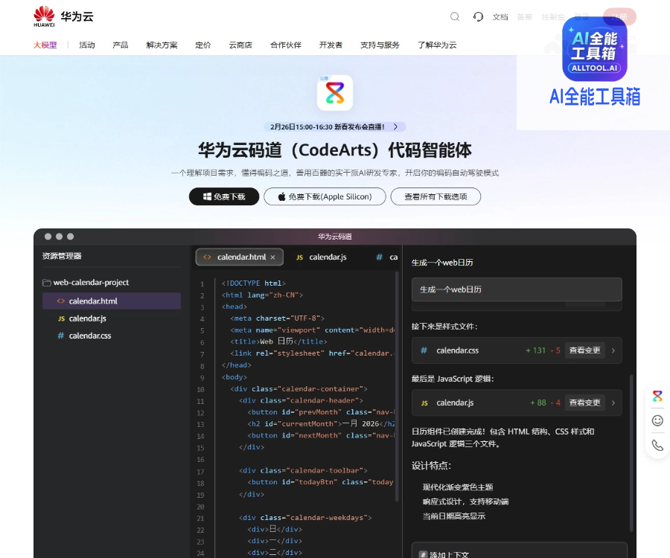Click the '响应式设计，支持移动端' bullet
Viewport: 670px width, 558px height.
tap(465, 501)
